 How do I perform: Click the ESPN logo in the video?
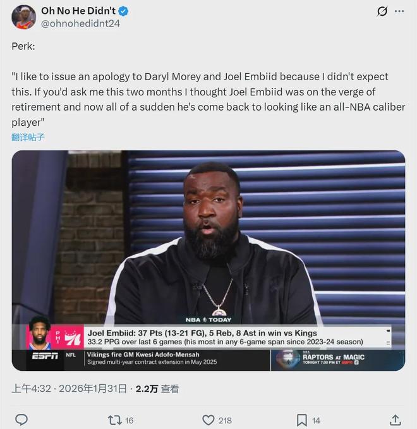44,356
